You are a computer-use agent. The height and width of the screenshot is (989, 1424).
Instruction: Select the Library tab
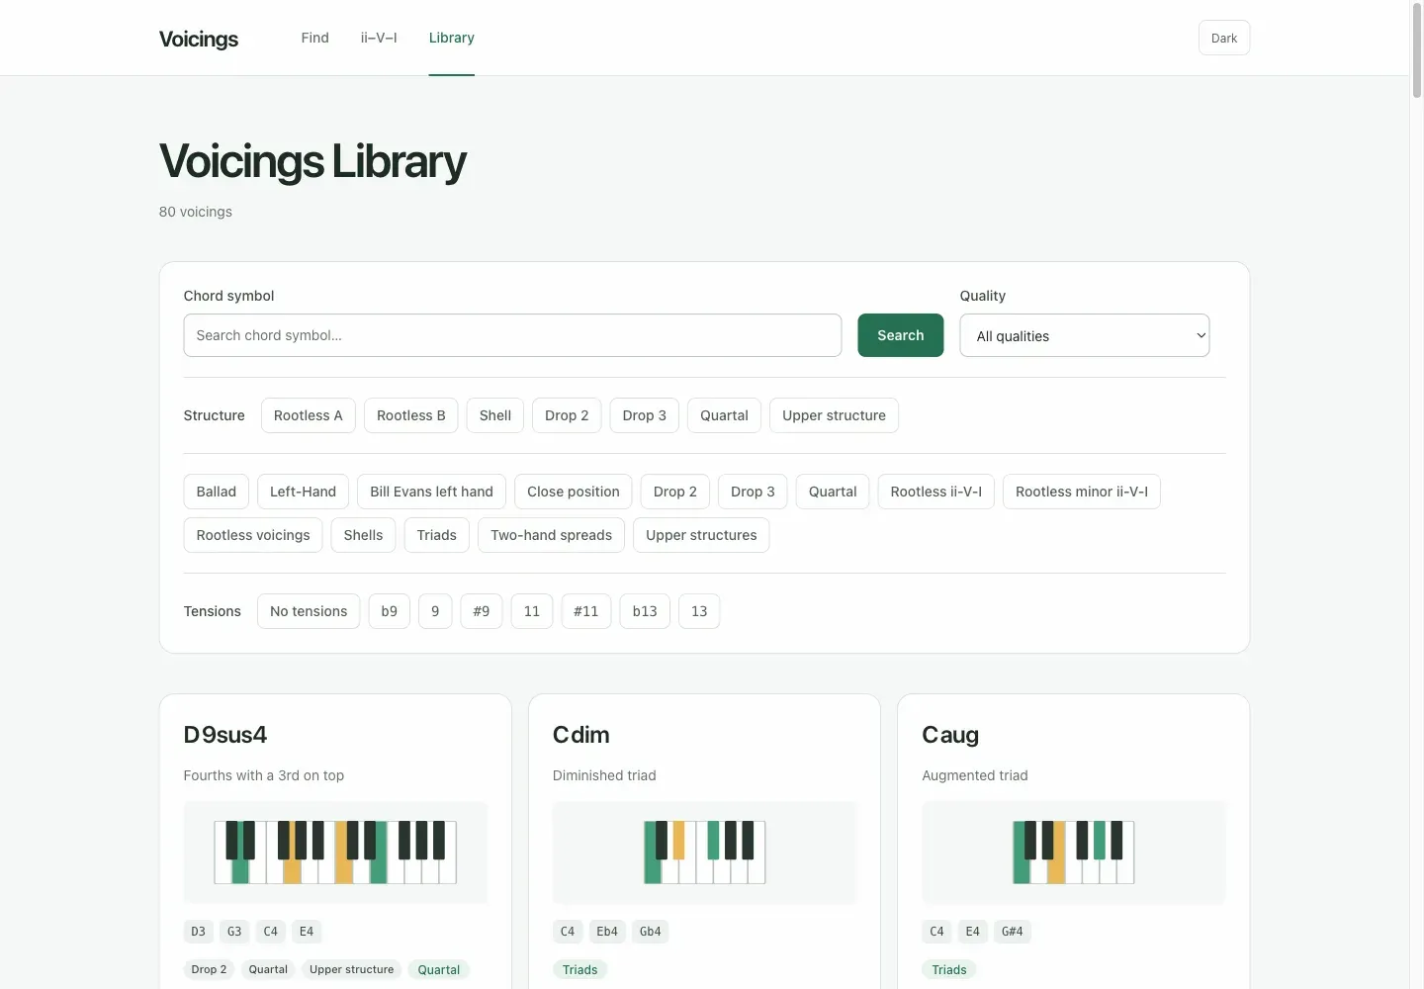pos(452,38)
